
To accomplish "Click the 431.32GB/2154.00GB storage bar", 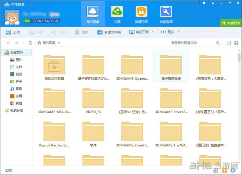I will [42, 21].
